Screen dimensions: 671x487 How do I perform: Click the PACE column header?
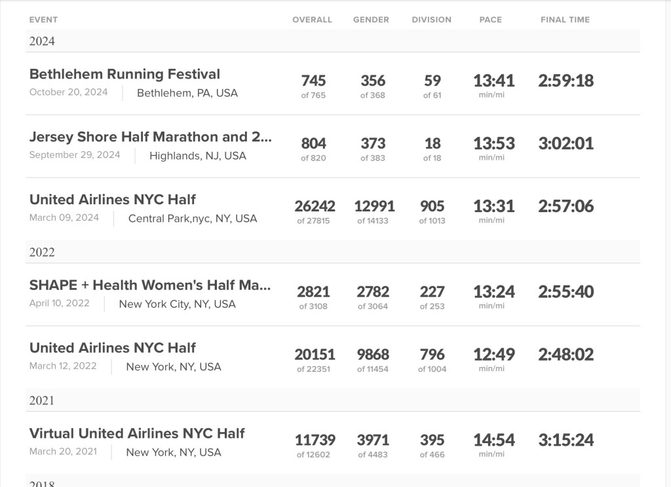[x=490, y=20]
